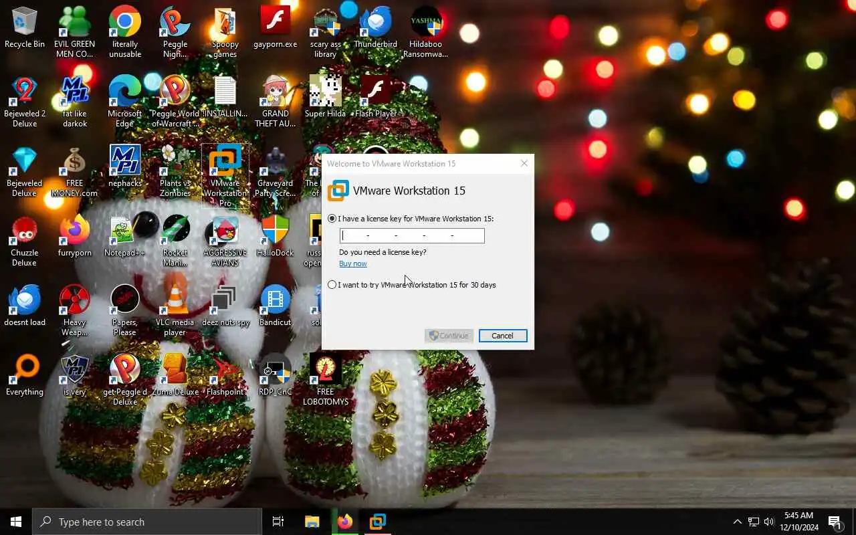Screen dimensions: 856x535
Task: Select the Rocket Mania desktop icon
Action: click(175, 241)
